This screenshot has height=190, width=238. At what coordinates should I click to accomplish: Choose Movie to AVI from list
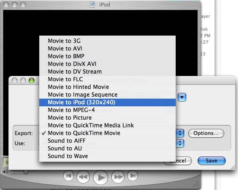[107, 49]
